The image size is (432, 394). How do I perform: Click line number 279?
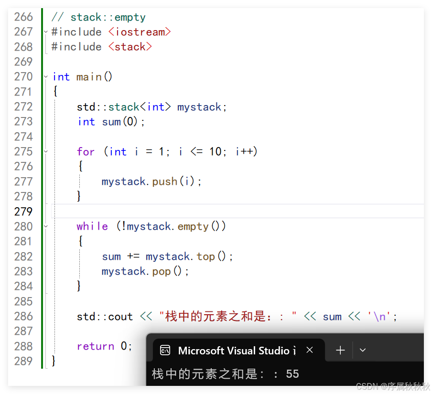[x=23, y=212]
